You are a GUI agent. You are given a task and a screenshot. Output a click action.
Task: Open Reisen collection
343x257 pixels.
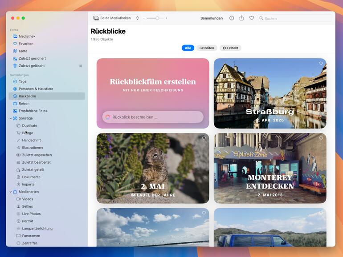(x=46, y=104)
